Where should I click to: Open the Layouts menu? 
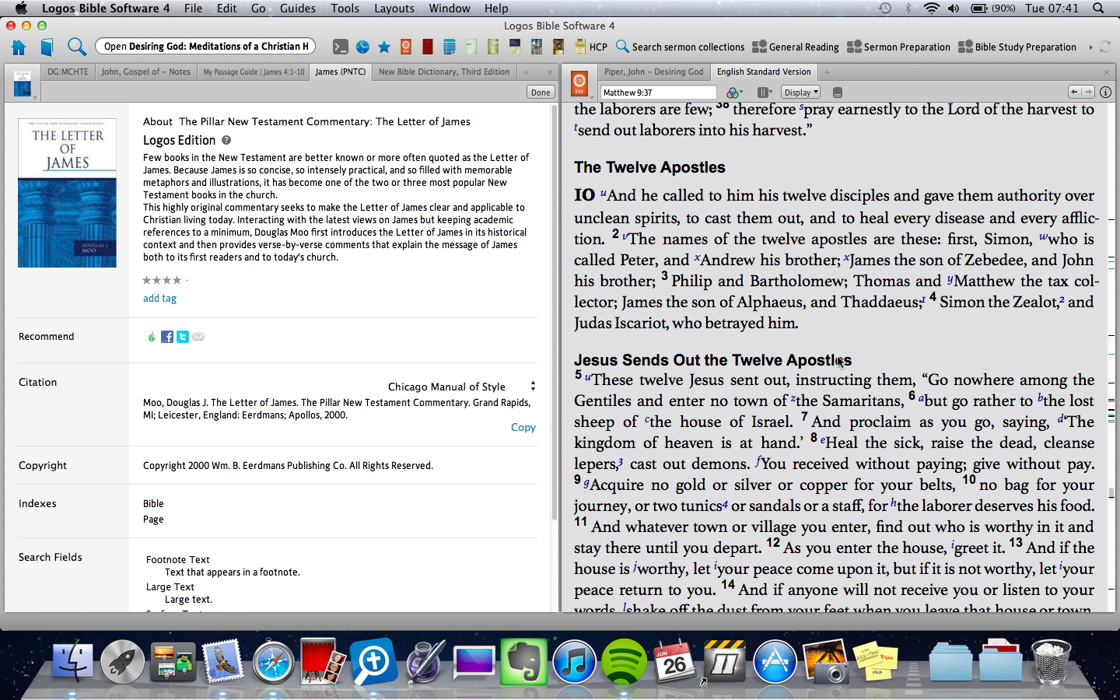394,8
